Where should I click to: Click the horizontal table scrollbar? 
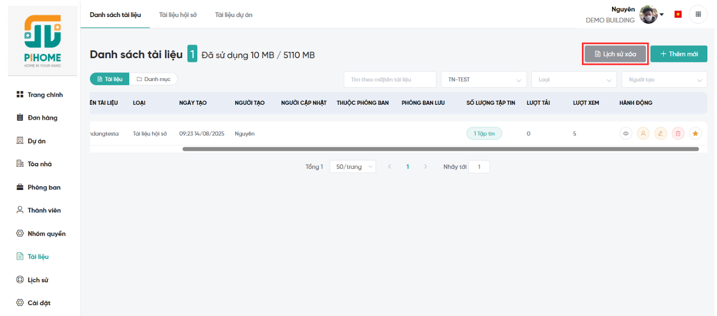pos(440,149)
